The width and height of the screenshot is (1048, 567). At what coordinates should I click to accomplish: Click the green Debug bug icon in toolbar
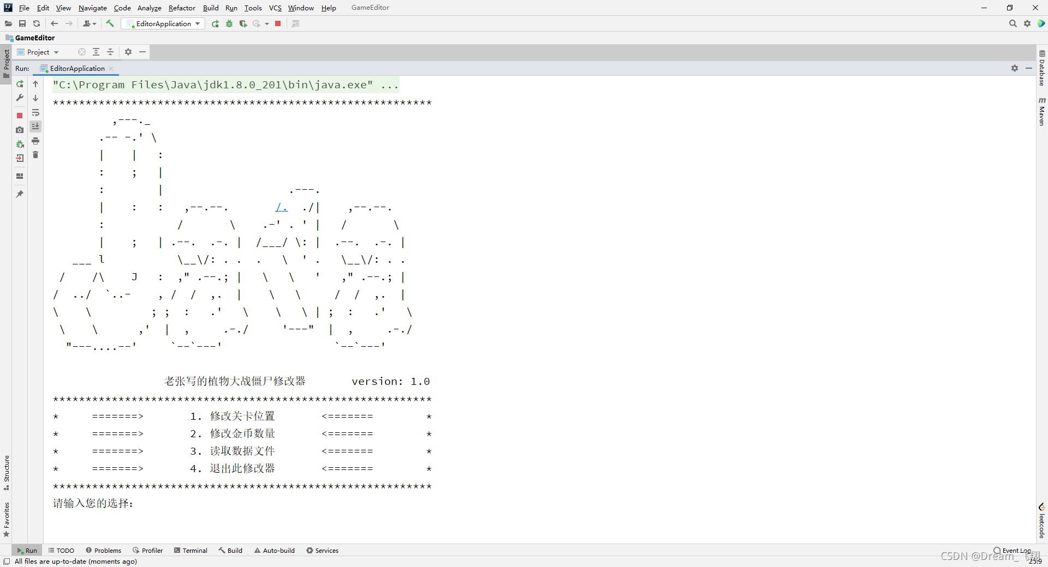229,23
